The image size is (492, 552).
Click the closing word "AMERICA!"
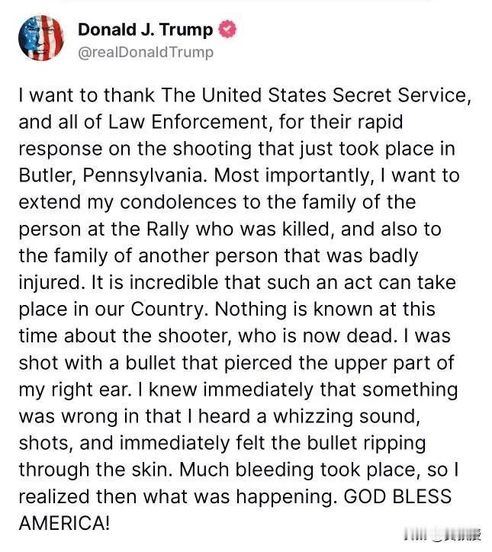pyautogui.click(x=64, y=524)
